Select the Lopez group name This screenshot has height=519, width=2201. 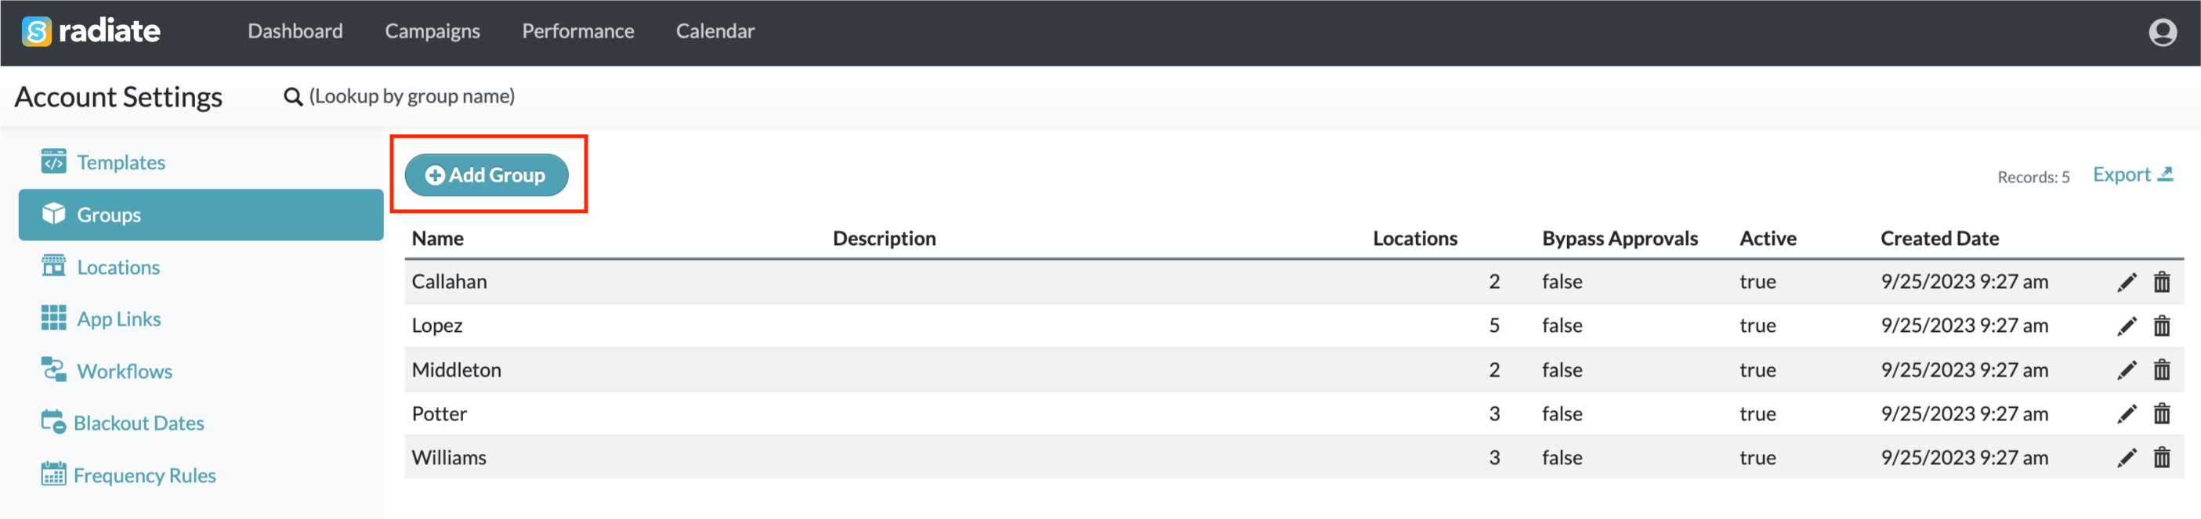click(x=437, y=326)
